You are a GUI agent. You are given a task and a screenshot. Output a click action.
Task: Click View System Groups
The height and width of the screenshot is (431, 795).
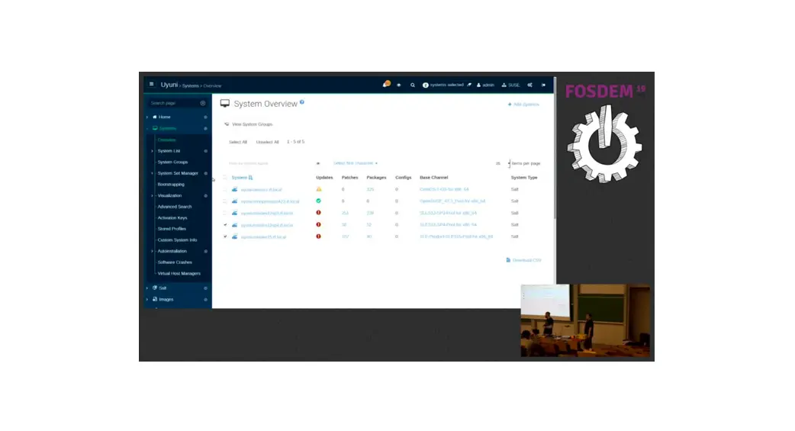click(249, 124)
